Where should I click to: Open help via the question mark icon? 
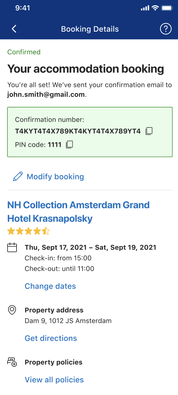(166, 29)
